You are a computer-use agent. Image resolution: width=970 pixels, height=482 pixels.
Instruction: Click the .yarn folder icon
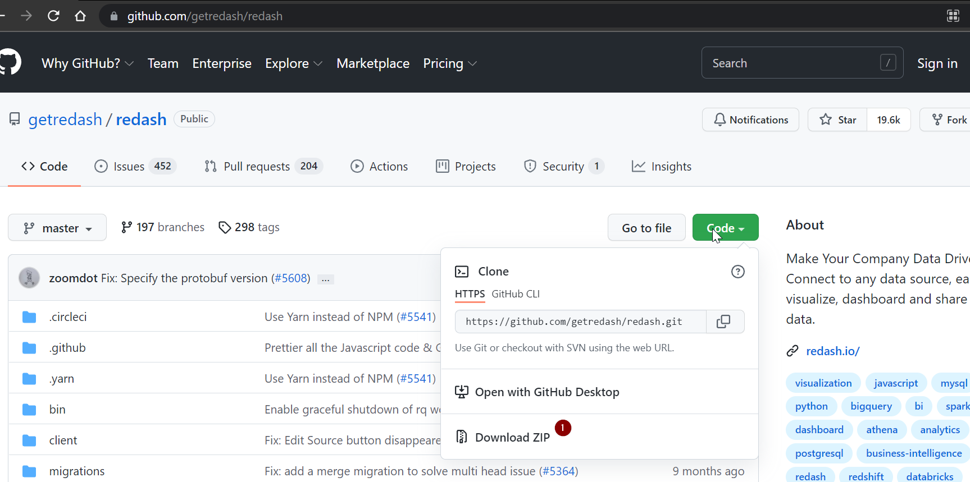29,379
